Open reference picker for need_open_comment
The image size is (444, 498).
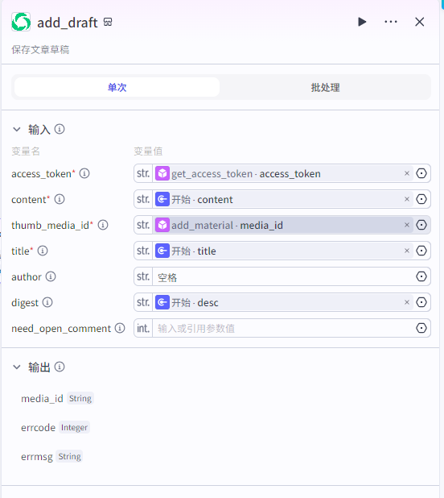tap(421, 328)
